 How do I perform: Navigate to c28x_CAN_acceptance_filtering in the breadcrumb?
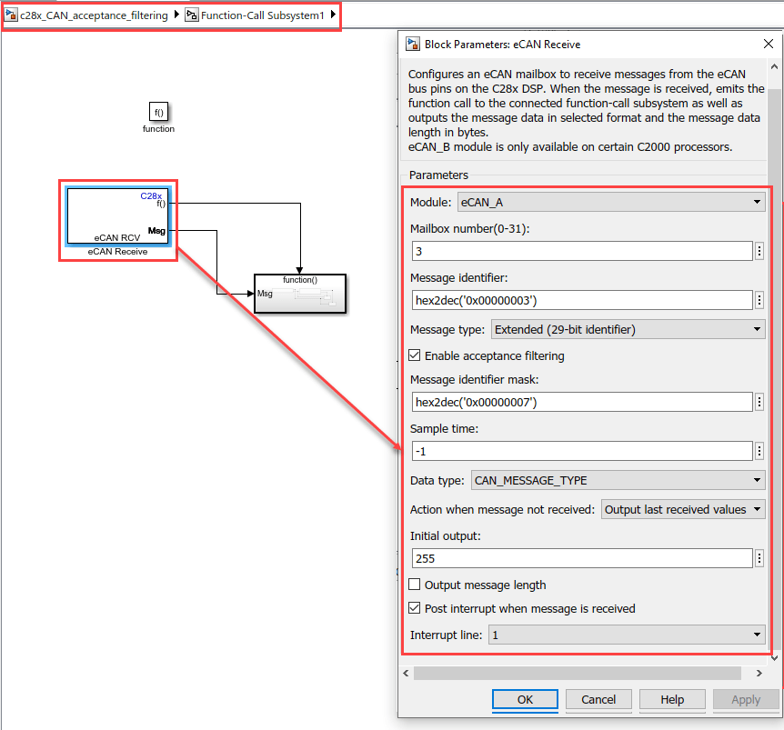click(94, 16)
